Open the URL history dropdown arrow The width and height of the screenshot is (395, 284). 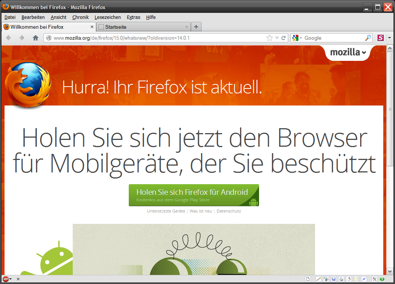pos(277,38)
